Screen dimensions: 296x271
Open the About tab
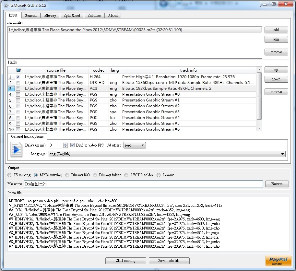pyautogui.click(x=113, y=16)
